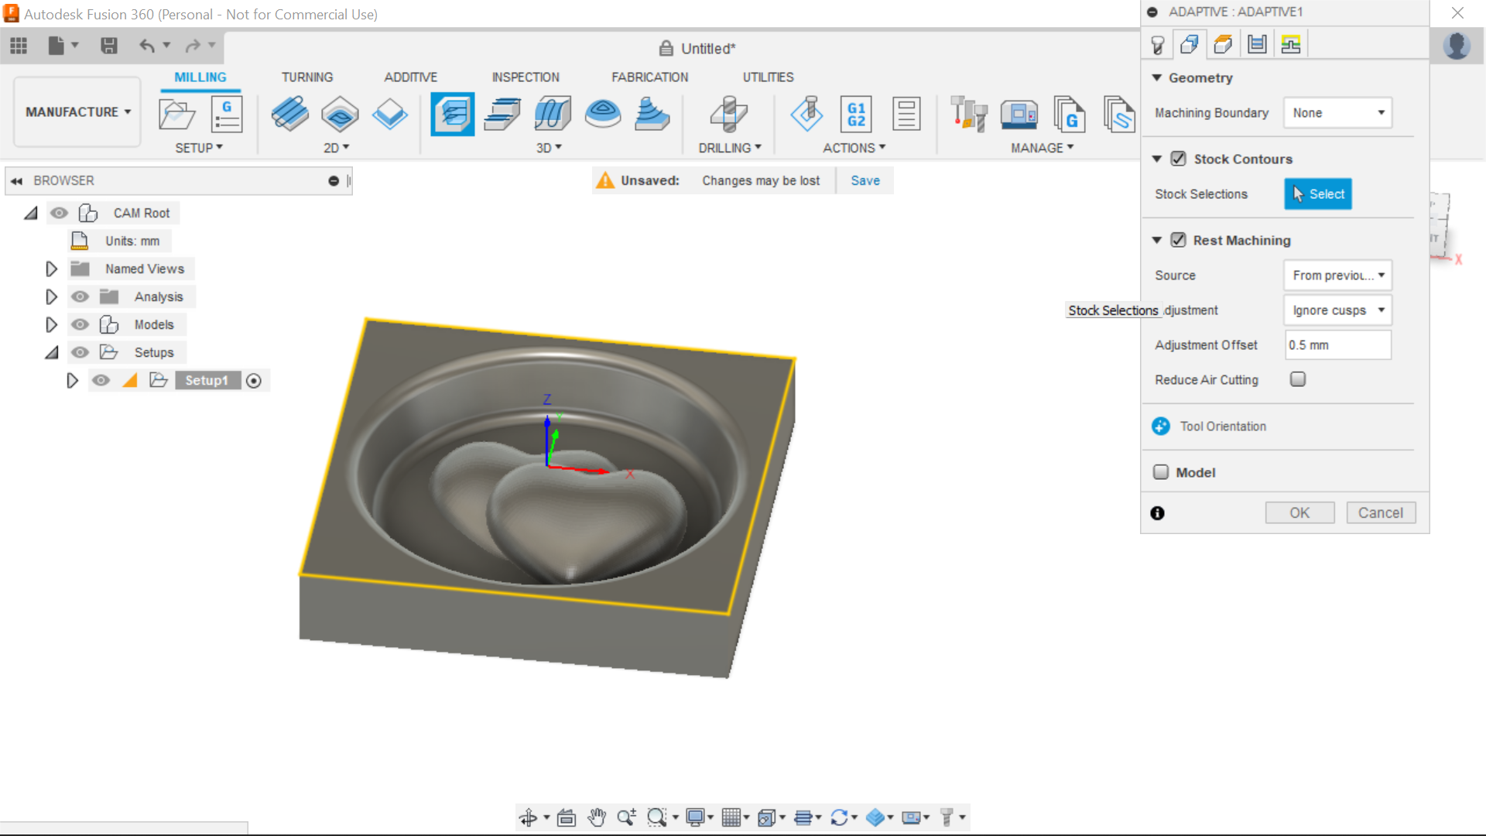Open the INSPECTION ribbon tab
The height and width of the screenshot is (836, 1486).
point(525,77)
